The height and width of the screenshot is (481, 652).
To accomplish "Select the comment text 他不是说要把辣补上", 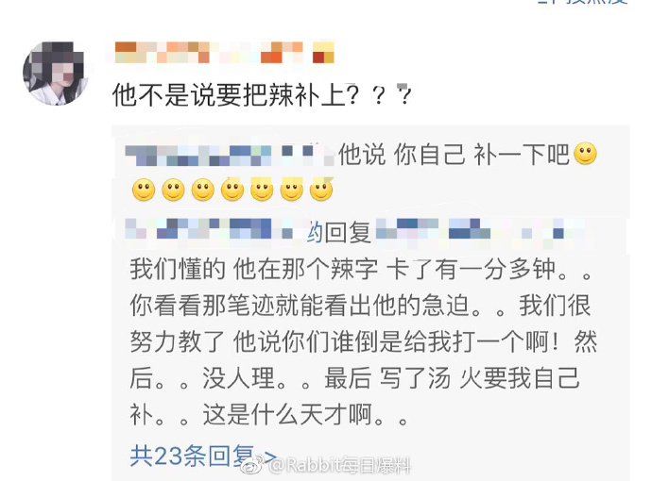I will pyautogui.click(x=229, y=95).
